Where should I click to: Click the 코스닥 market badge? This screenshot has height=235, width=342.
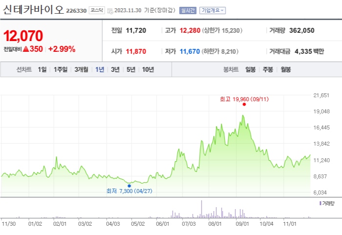coord(97,10)
